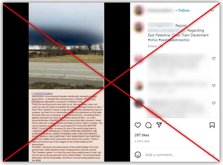This screenshot has height=165, width=223.
Task: Open the #eastpalestineohio hashtag
Action: point(174,40)
